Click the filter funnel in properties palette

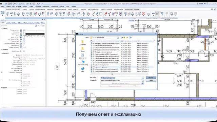point(41,26)
